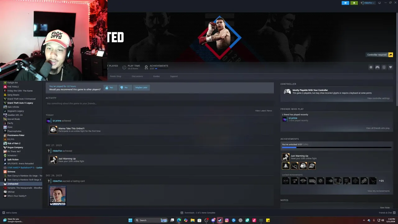Select Marvel Rivals in library list
The image size is (398, 224).
pos(13,119)
